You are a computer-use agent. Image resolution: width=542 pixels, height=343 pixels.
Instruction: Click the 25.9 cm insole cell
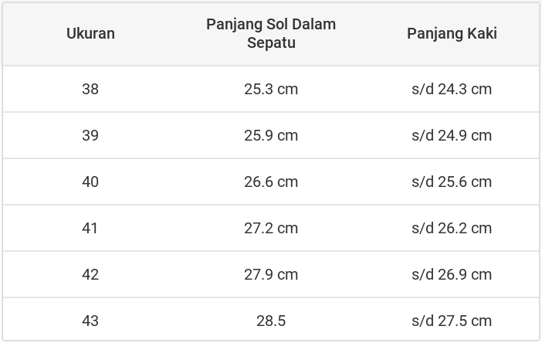[271, 135]
